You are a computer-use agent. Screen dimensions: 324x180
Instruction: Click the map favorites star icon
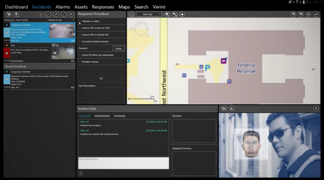[131, 14]
